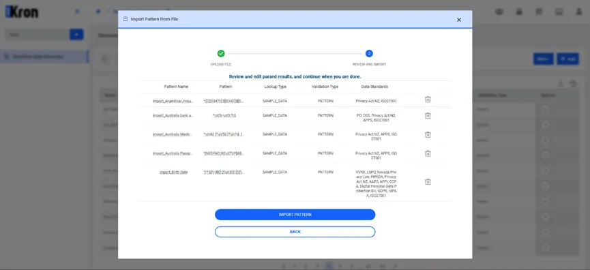Select the import_Australia Medic... name cell

173,134
